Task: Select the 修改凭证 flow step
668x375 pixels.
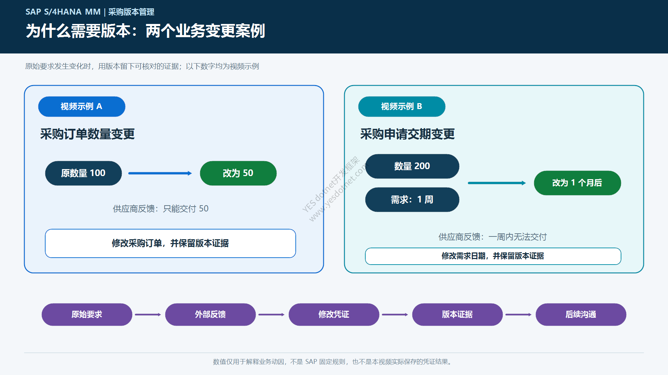Action: [x=334, y=315]
